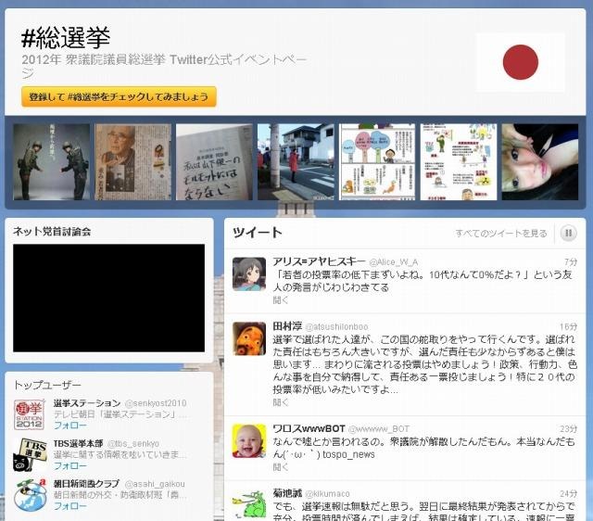Select 菊池誠's crocodile avatar
The width and height of the screenshot is (593, 521).
coord(249,504)
